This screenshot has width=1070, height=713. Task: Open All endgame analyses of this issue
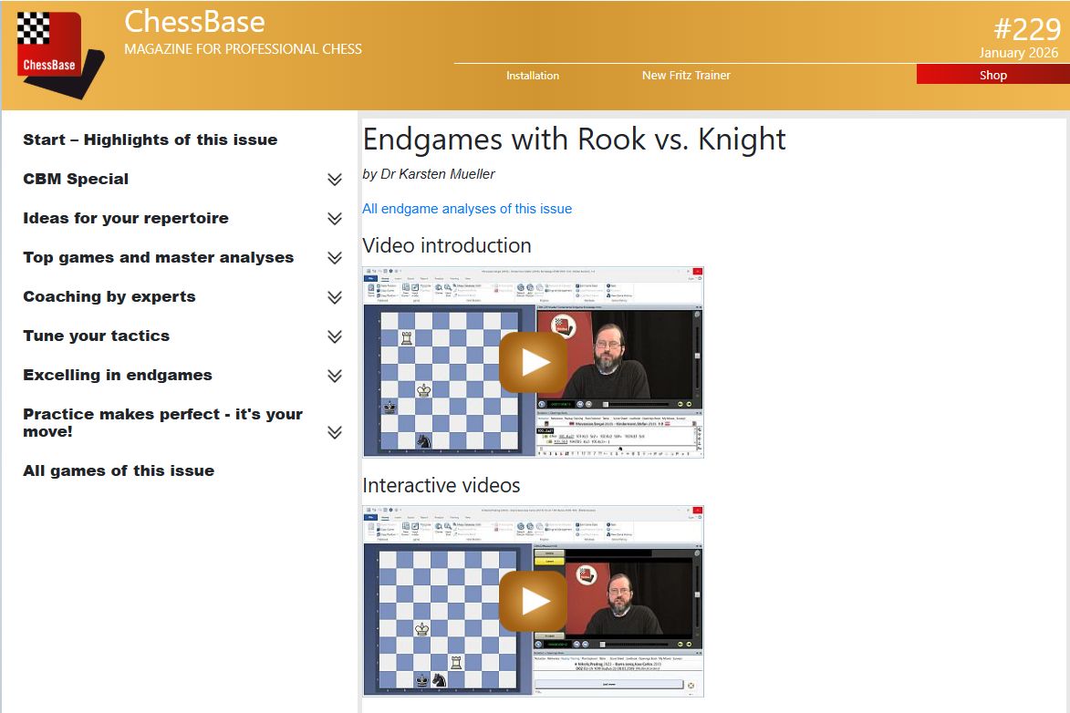coord(467,209)
